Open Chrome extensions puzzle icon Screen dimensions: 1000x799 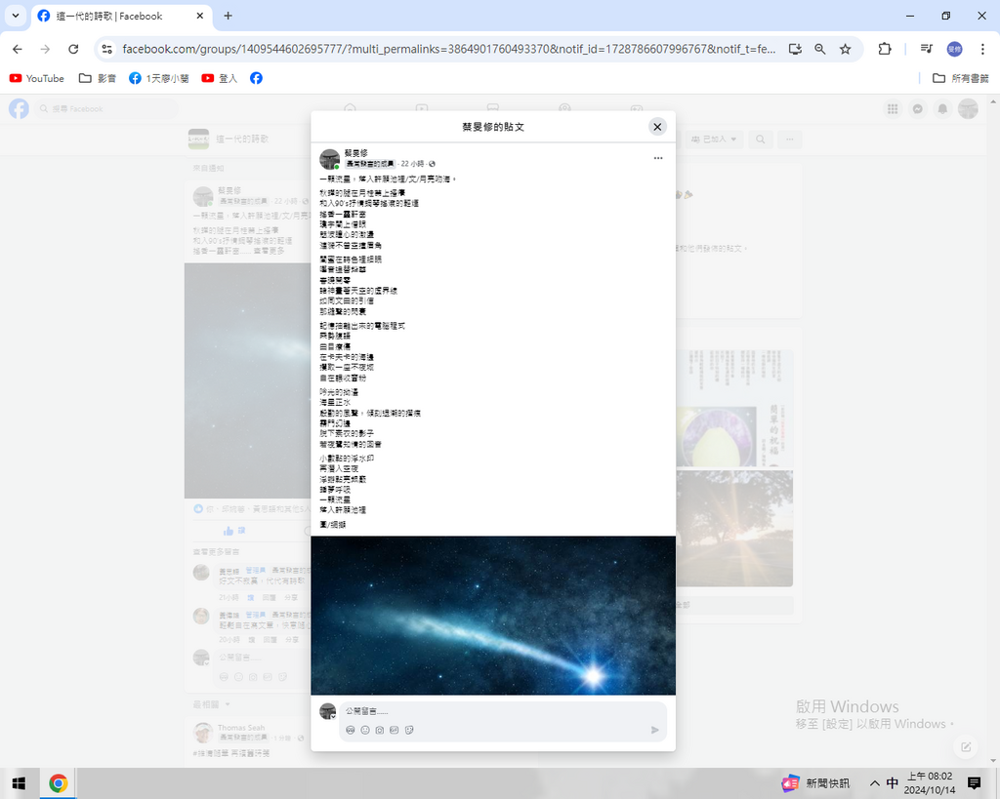point(885,49)
